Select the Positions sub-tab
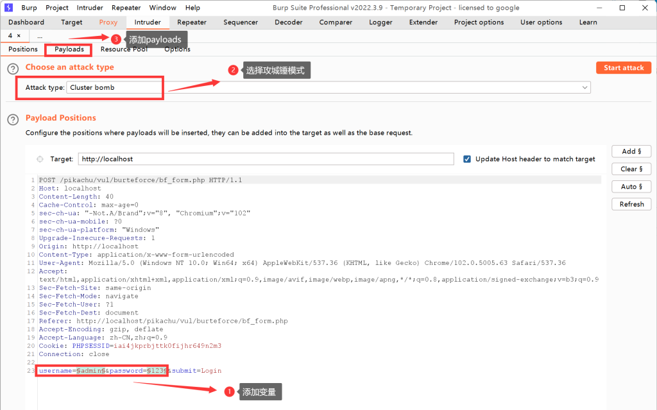657x410 pixels. pos(23,49)
